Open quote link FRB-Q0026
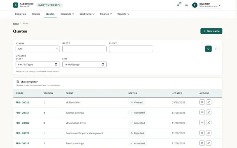 [x=23, y=102]
